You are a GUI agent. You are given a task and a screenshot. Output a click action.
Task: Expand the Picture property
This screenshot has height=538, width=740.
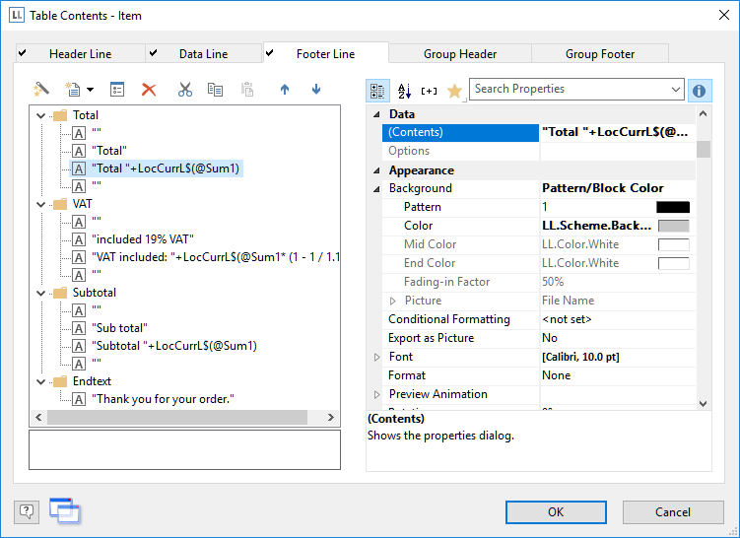[x=392, y=302]
